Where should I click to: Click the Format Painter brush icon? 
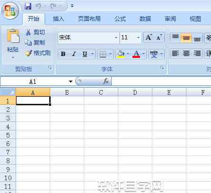28,53
